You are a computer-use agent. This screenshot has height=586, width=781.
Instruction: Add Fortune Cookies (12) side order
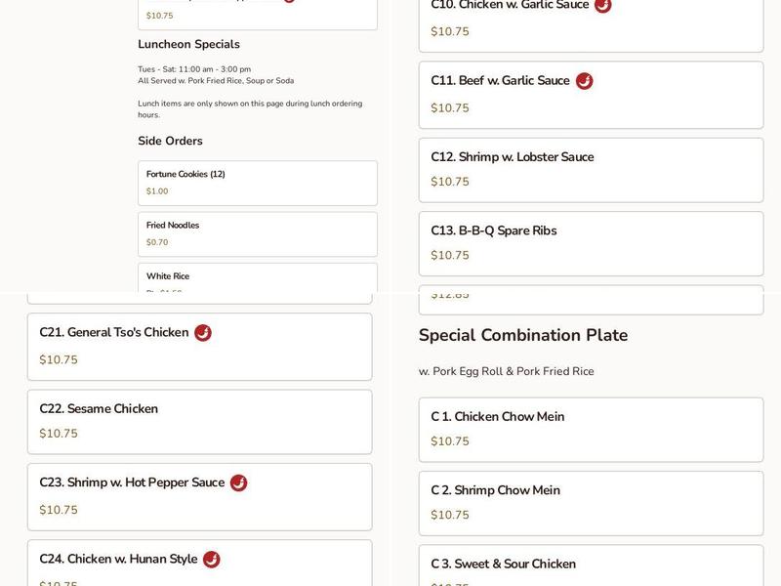pos(257,183)
